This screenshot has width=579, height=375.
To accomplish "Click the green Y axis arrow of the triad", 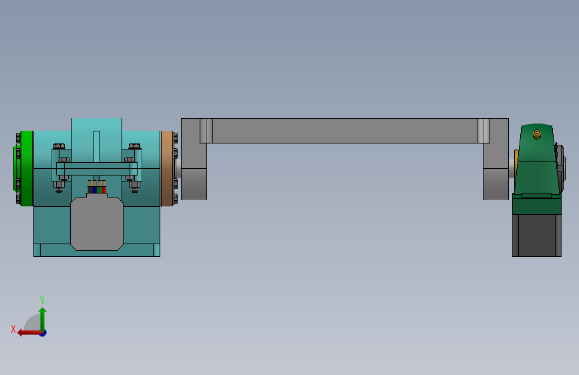I will pos(43,319).
